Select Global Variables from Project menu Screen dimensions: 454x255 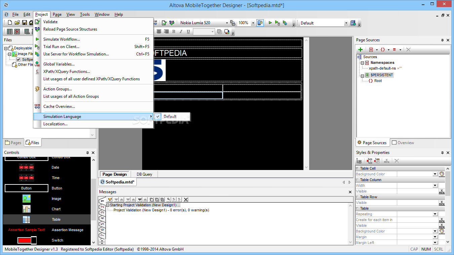coord(93,64)
